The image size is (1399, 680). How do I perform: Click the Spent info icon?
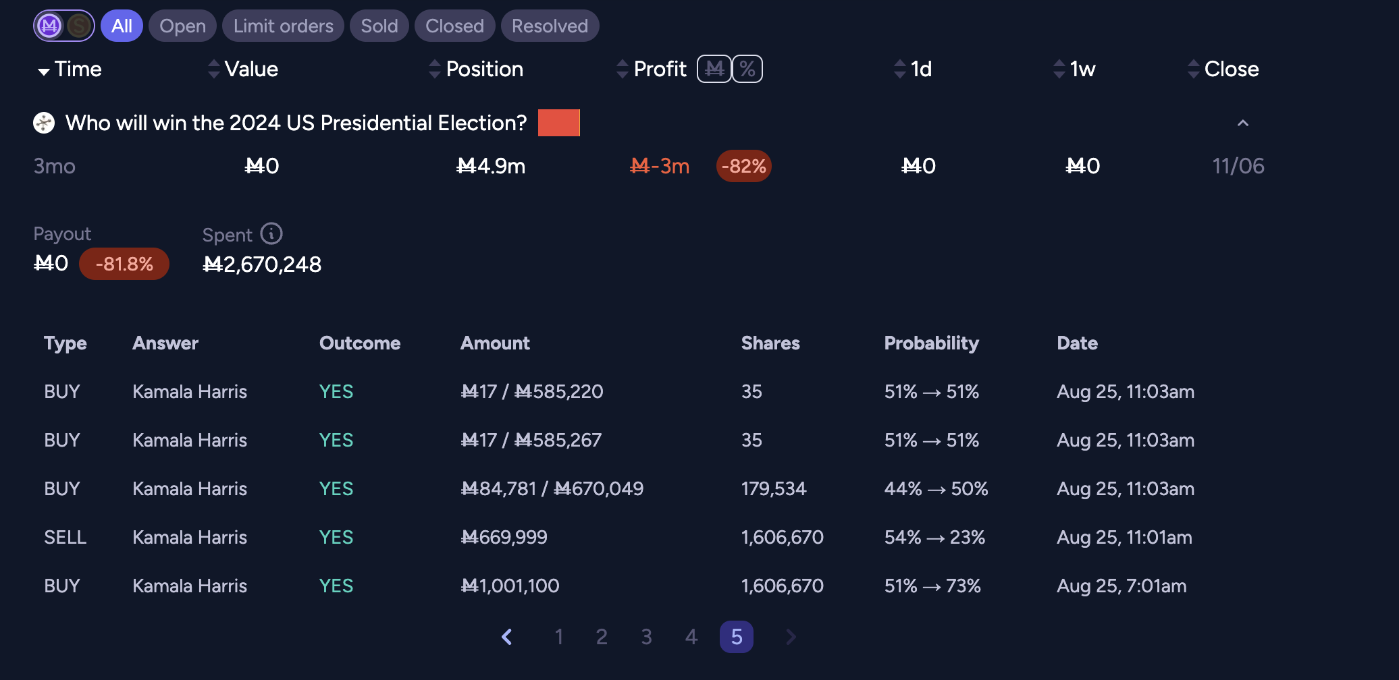click(x=271, y=233)
